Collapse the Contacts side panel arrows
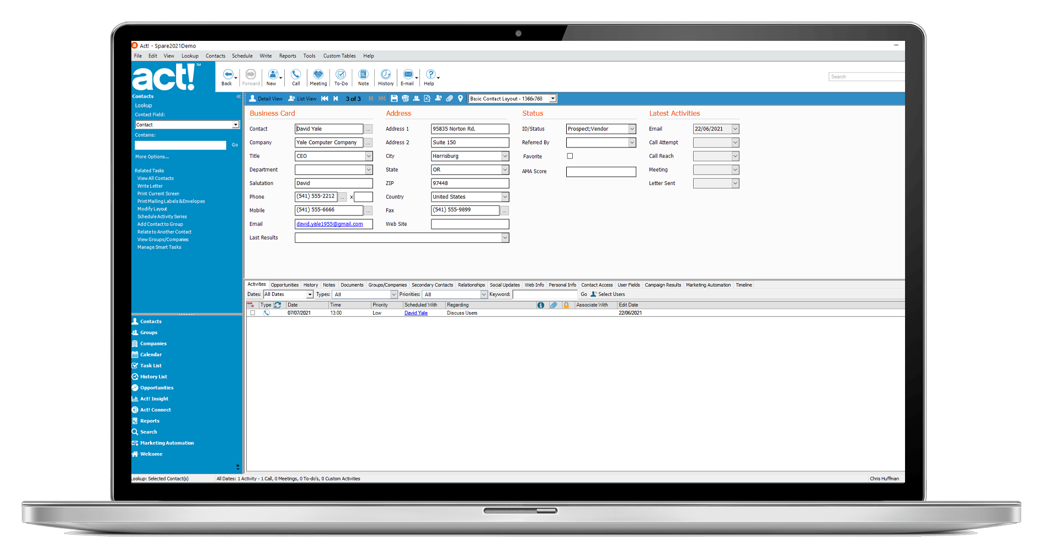Image resolution: width=1043 pixels, height=556 pixels. (238, 96)
